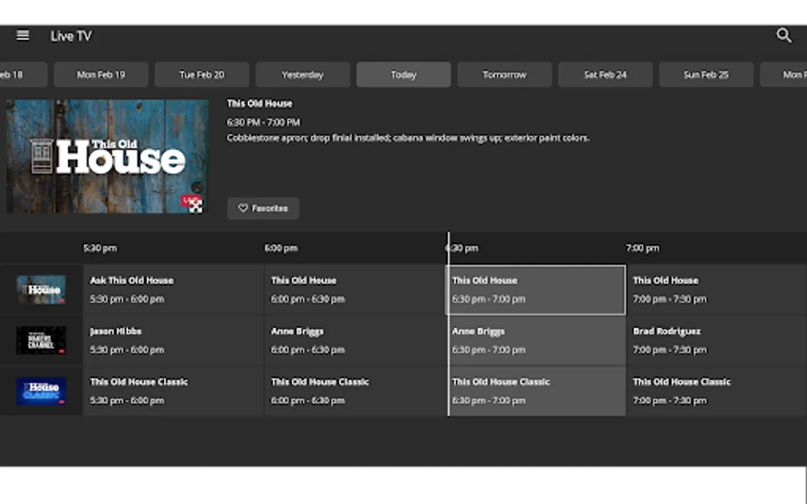Click the LIVE badge on the preview image

point(189,200)
